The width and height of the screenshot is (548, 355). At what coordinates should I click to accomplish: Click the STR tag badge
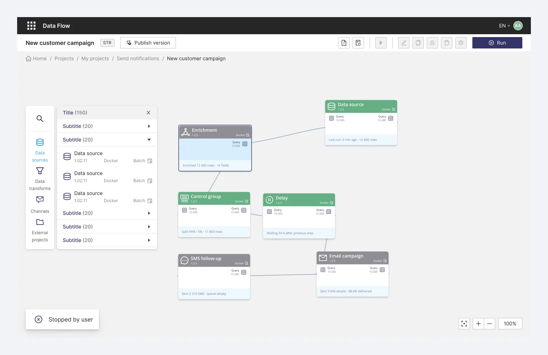pyautogui.click(x=107, y=43)
